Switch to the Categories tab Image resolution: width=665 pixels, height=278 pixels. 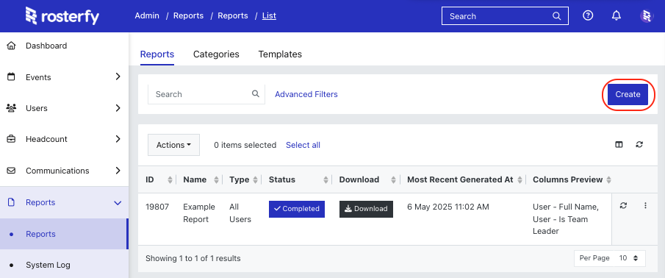tap(216, 54)
